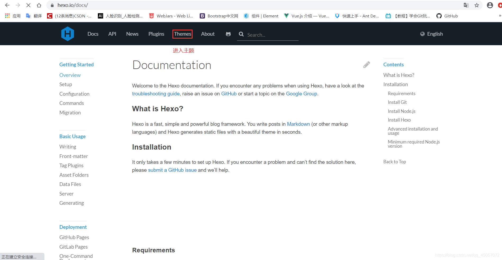The width and height of the screenshot is (502, 260).
Task: Open the Git tutorial bookmark
Action: 408,16
